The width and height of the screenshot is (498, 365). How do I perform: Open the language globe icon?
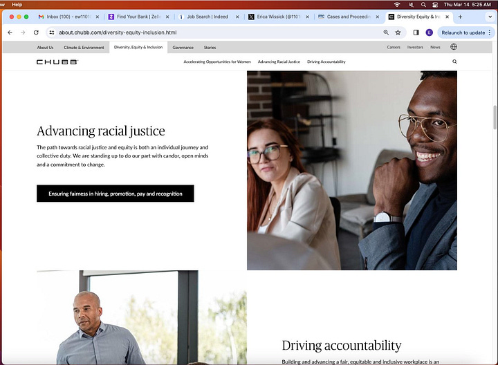click(454, 47)
